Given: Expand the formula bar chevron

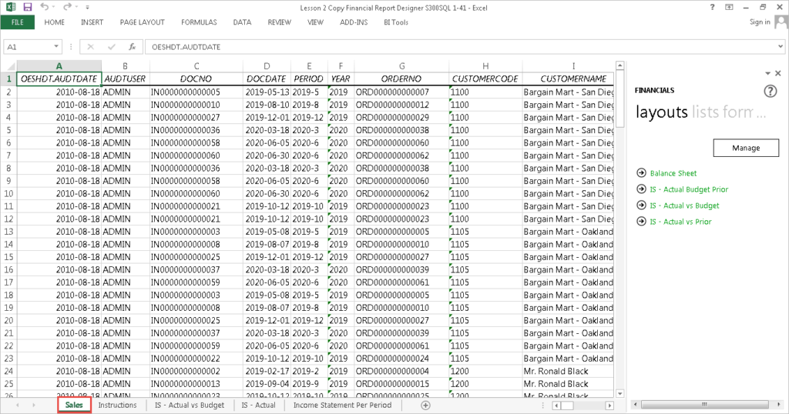Looking at the screenshot, I should pos(780,47).
